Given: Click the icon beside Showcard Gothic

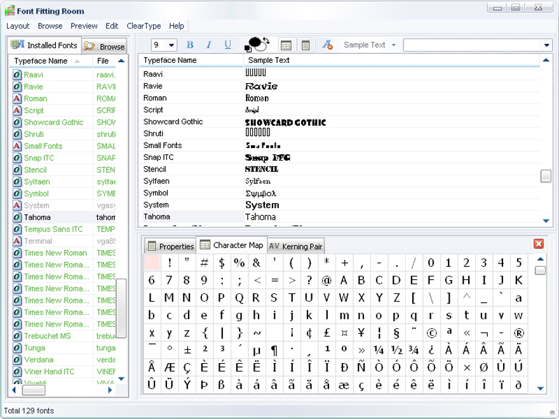Looking at the screenshot, I should coord(17,122).
